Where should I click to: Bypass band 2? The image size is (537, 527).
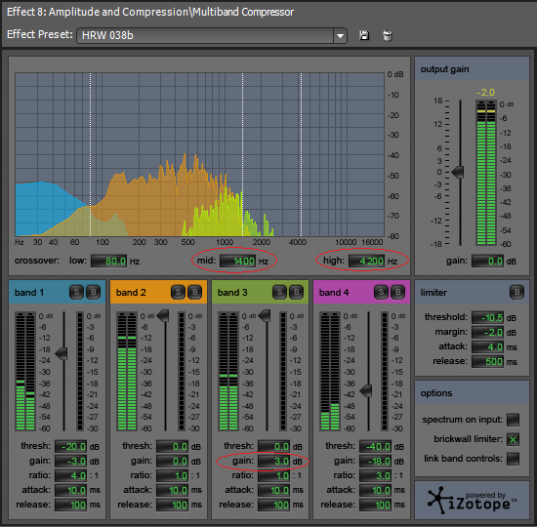[x=194, y=292]
